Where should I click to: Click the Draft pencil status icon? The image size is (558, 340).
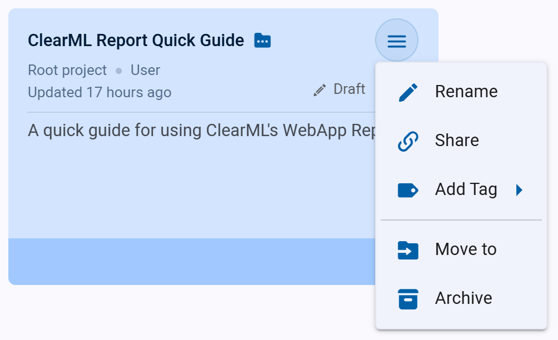tap(318, 89)
